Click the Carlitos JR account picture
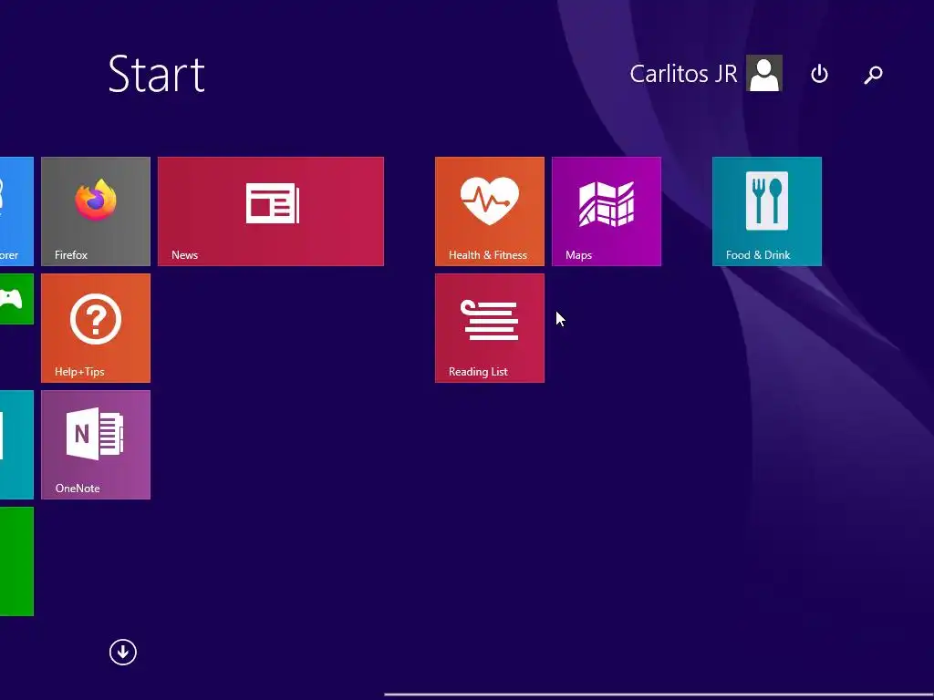This screenshot has height=700, width=934. pos(764,74)
